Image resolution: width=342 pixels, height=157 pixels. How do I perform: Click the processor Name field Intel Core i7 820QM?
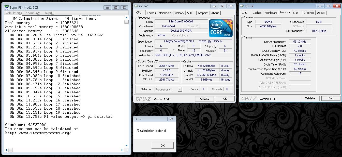click(x=181, y=22)
